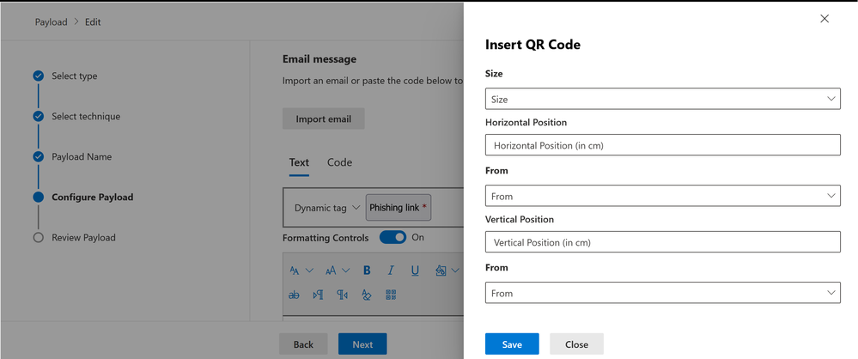Click the Review Payload empty circle
This screenshot has width=858, height=359.
tap(38, 238)
